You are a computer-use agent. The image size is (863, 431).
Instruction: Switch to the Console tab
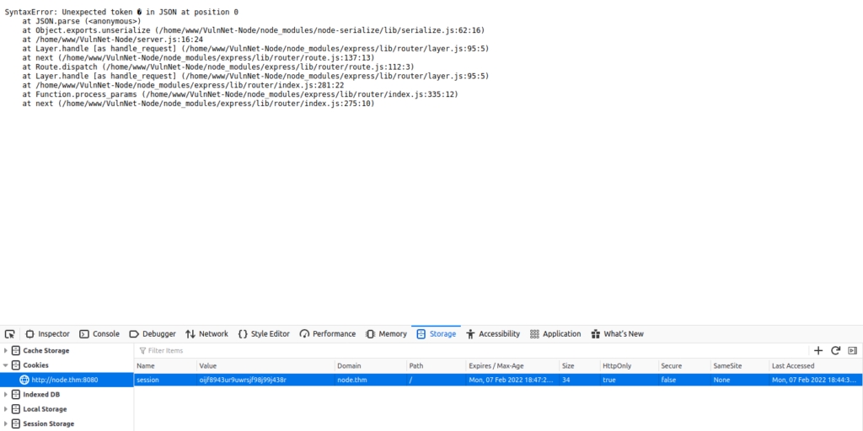point(99,334)
